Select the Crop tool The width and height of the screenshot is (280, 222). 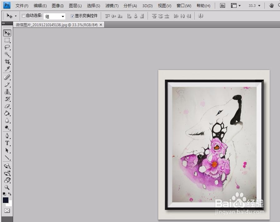tap(7, 62)
